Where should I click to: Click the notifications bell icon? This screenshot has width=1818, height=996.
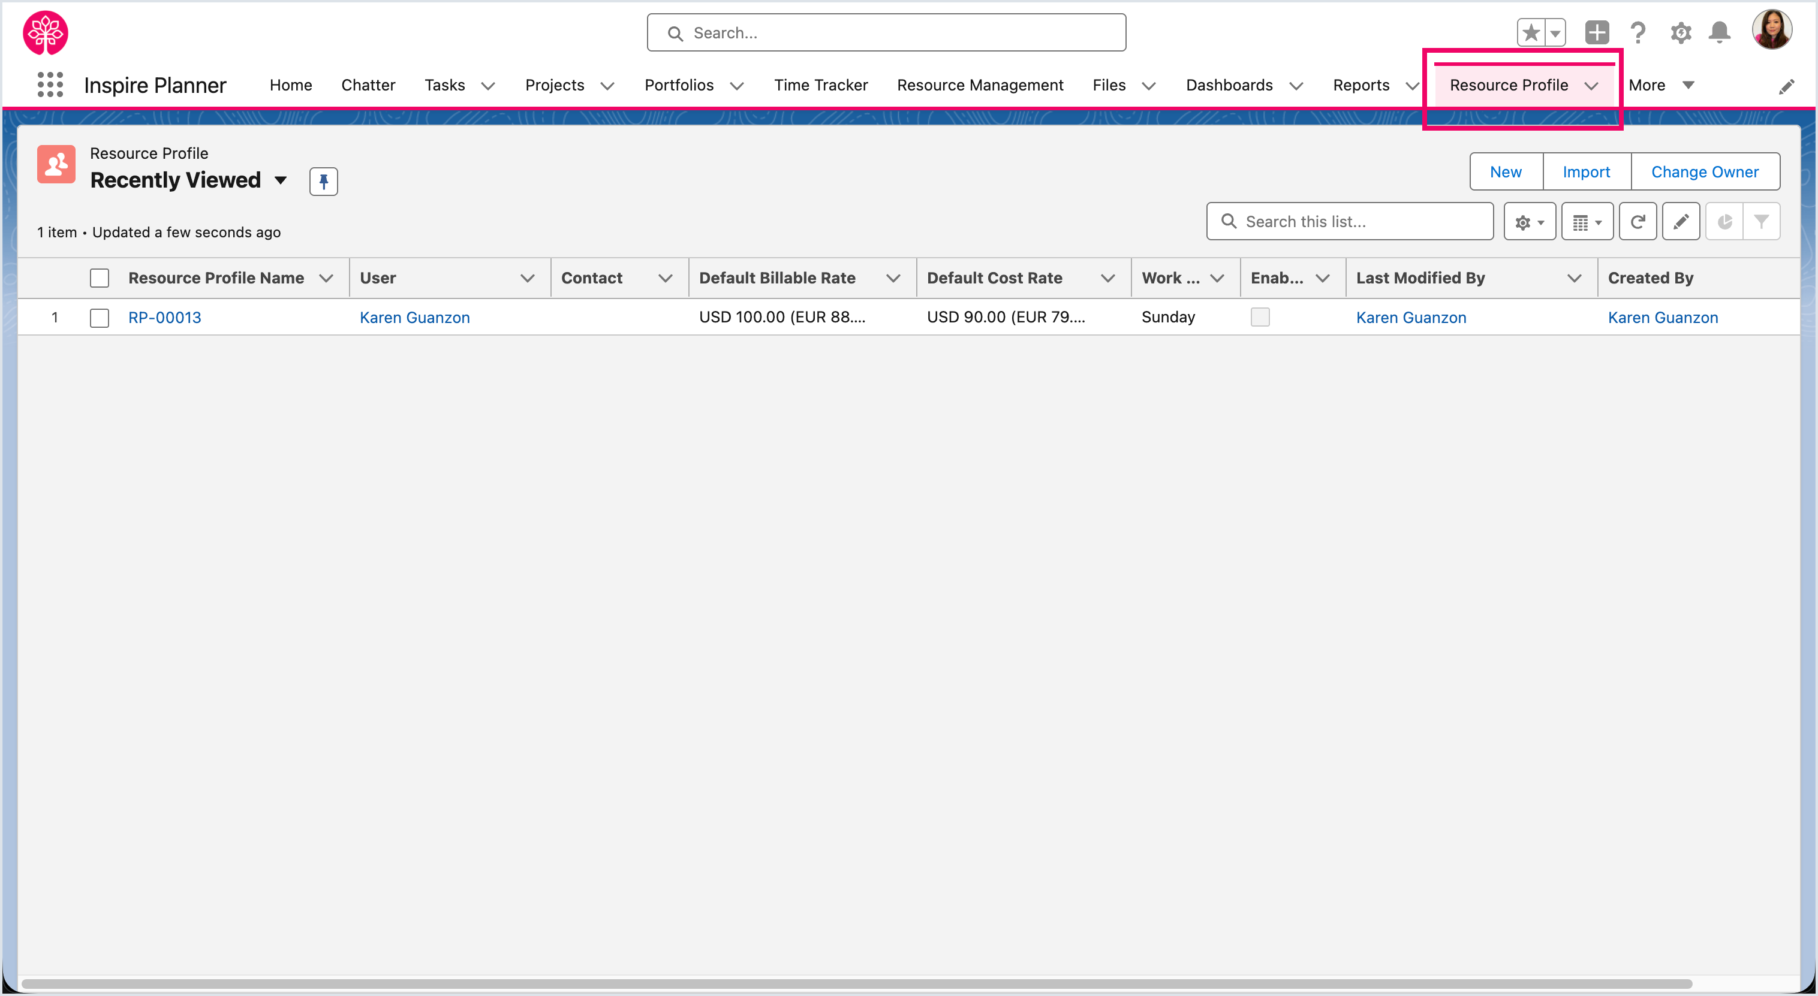point(1719,32)
